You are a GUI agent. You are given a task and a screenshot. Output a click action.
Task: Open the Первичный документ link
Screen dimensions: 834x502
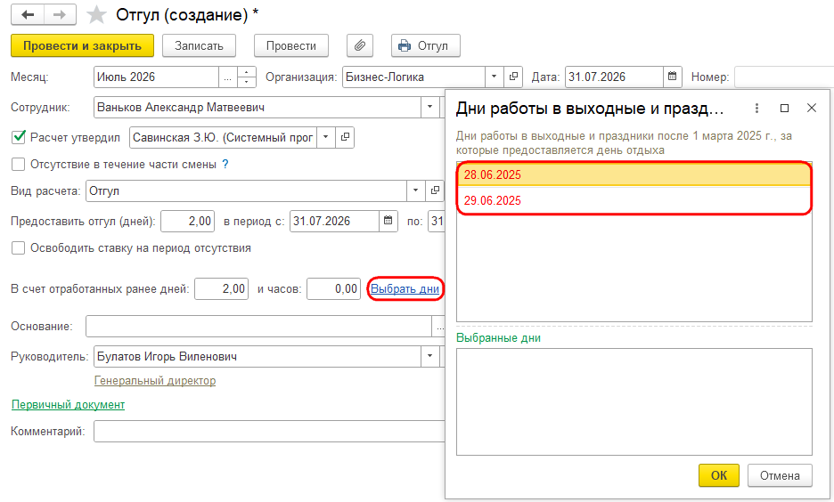[x=68, y=405]
